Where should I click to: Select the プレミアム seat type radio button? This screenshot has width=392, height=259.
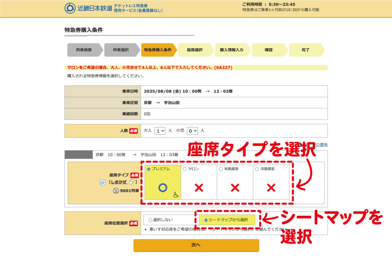coord(148,169)
